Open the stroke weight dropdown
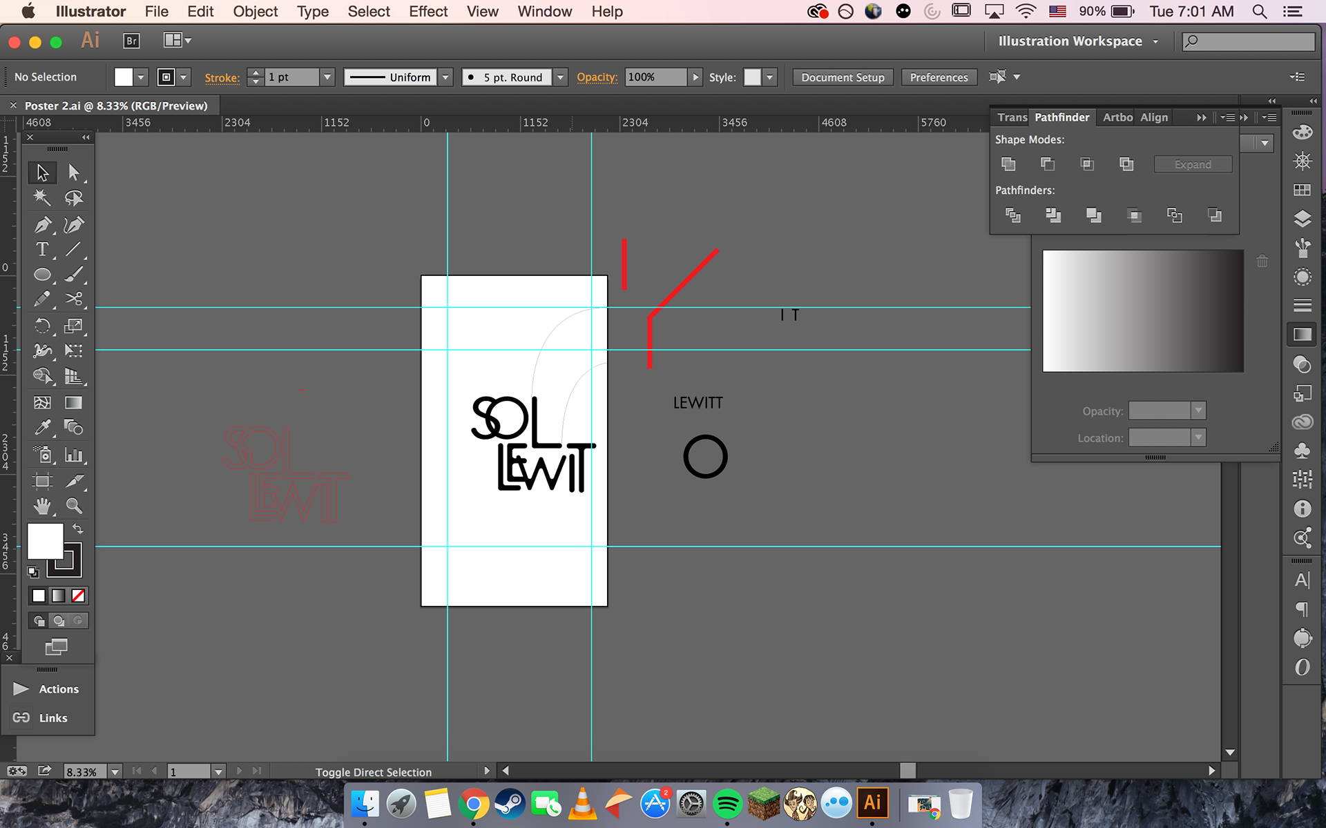The height and width of the screenshot is (828, 1326). [x=327, y=77]
